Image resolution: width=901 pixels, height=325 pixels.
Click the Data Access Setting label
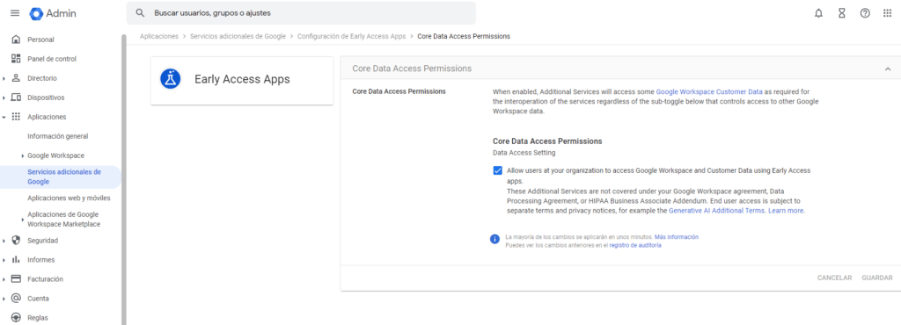tap(524, 153)
